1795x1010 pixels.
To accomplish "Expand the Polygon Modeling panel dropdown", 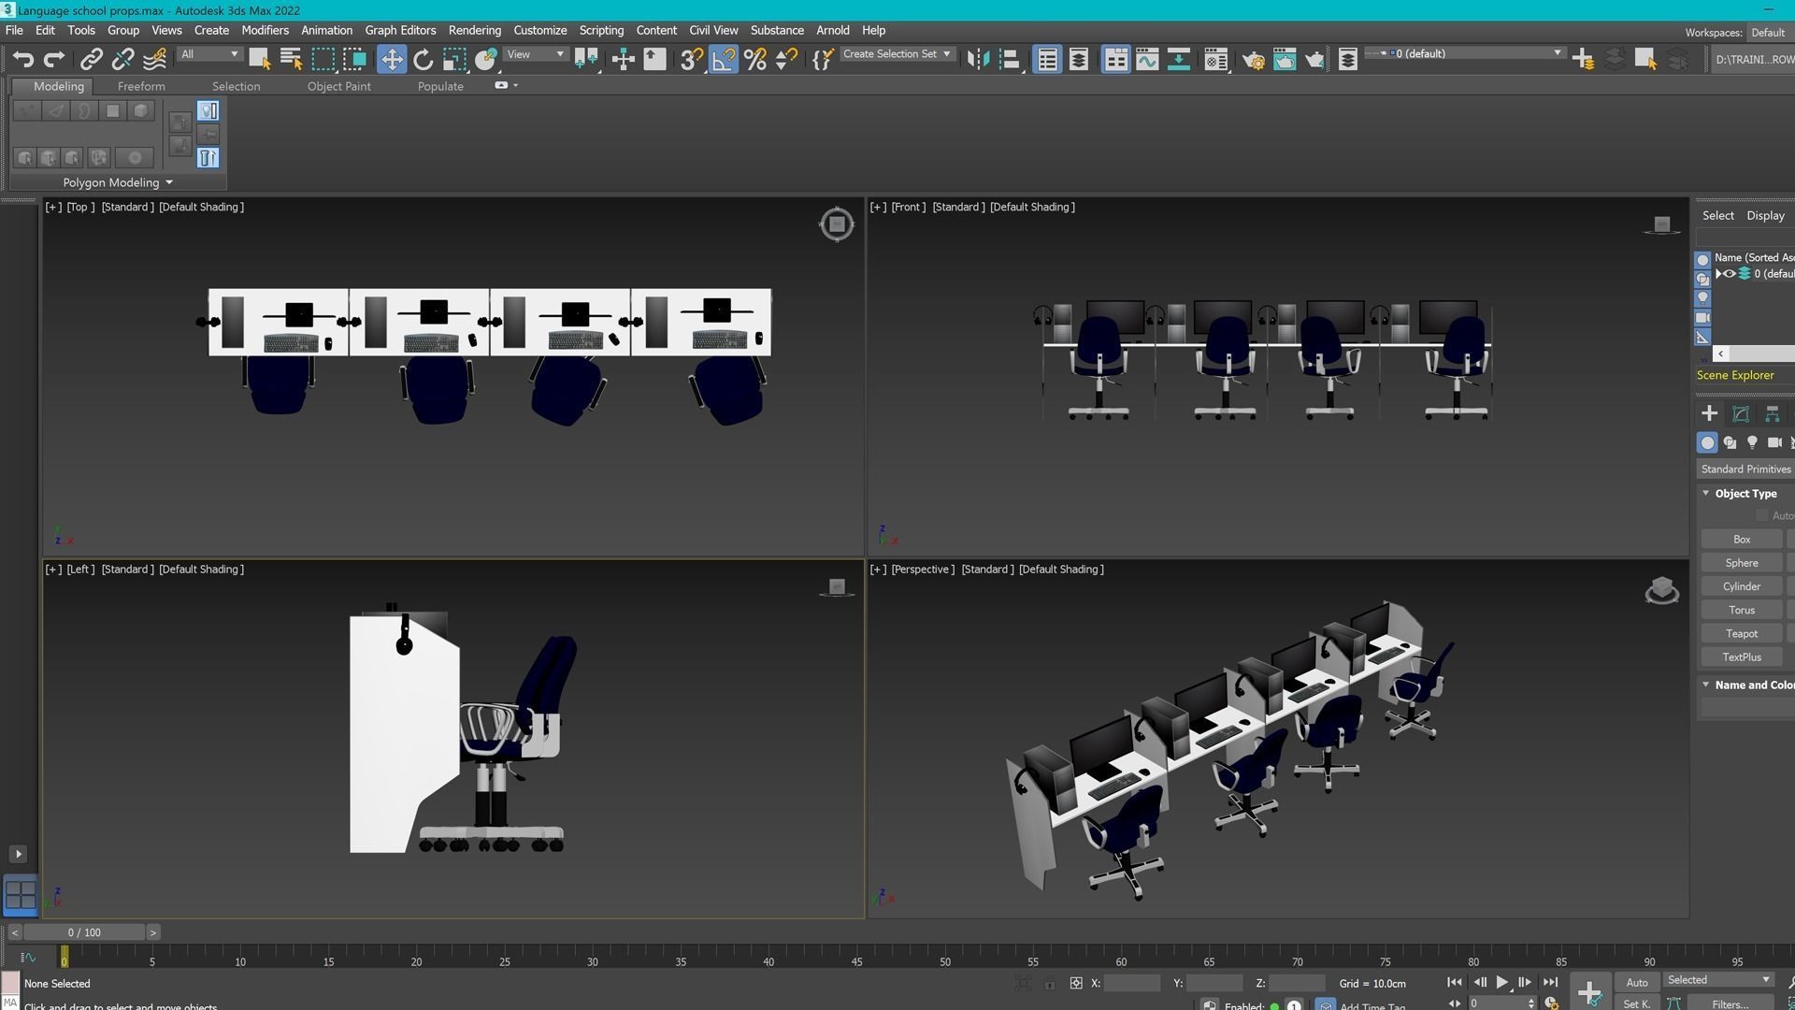I will (169, 182).
